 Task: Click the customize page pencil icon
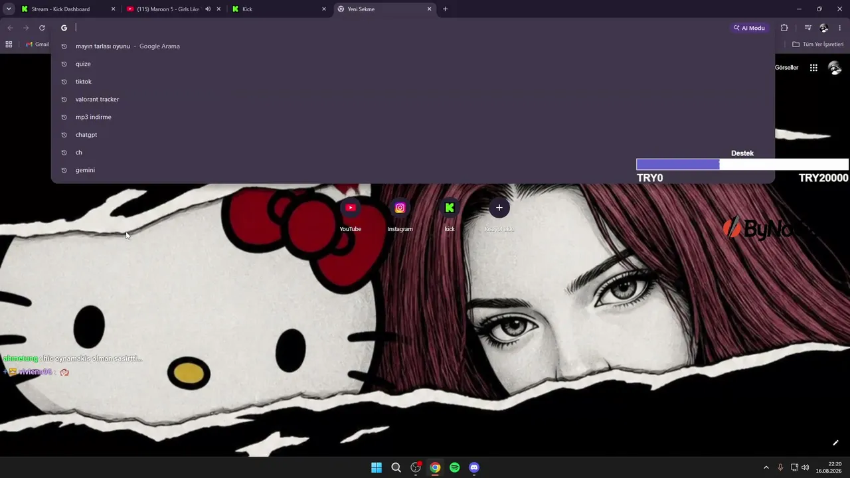tap(835, 443)
